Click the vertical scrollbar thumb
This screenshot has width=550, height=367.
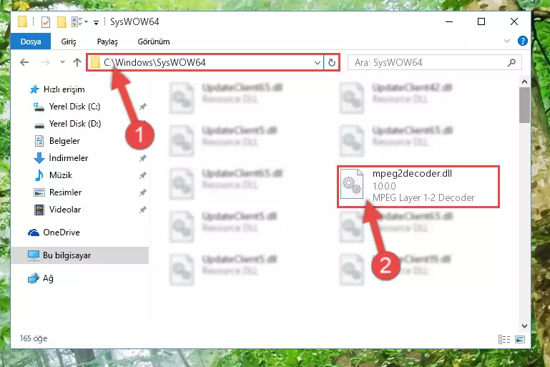524,105
